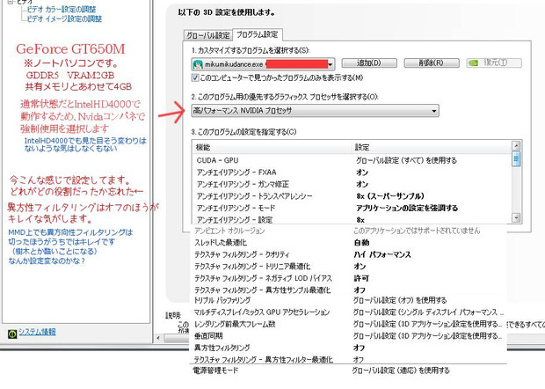The width and height of the screenshot is (545, 389).
Task: Click the settings list scrollbar thumb
Action: 516,159
